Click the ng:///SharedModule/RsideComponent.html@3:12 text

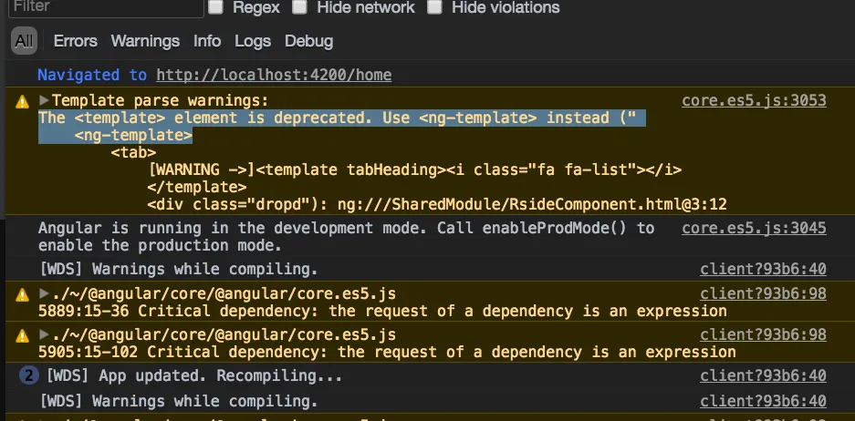[532, 205]
